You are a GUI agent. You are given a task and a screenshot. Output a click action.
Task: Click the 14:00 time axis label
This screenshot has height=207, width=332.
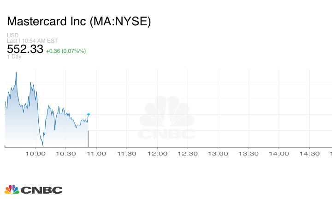click(x=279, y=154)
